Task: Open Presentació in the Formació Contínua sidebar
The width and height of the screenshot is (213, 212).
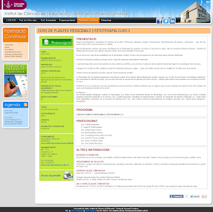Action: click(x=9, y=45)
